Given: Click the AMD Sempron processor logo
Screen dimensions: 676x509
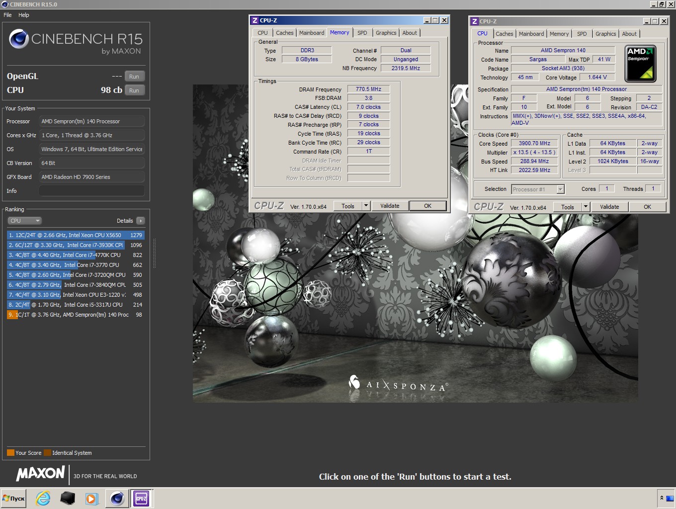Looking at the screenshot, I should click(x=640, y=64).
